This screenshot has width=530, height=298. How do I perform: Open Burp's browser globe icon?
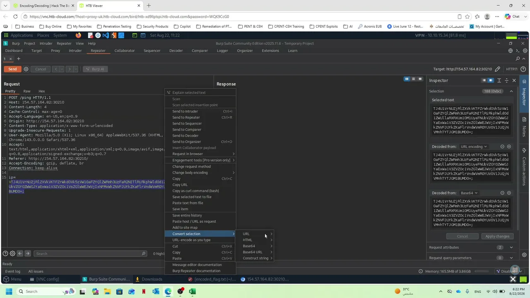[511, 50]
